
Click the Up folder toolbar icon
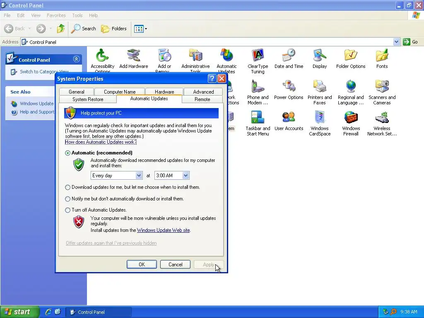[x=60, y=29]
